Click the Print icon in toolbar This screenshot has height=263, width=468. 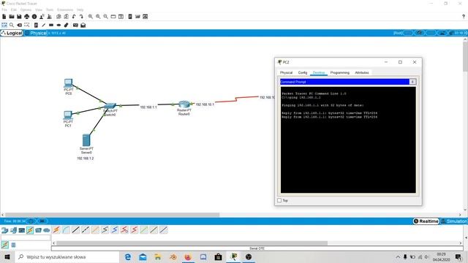(x=27, y=17)
